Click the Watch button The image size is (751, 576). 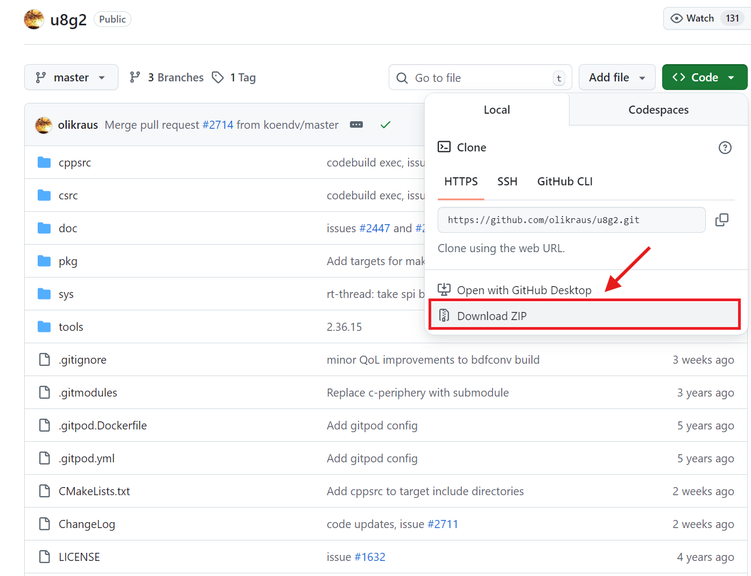pos(707,18)
